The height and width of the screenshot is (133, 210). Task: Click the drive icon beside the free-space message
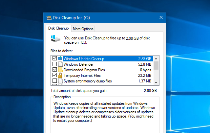point(55,39)
